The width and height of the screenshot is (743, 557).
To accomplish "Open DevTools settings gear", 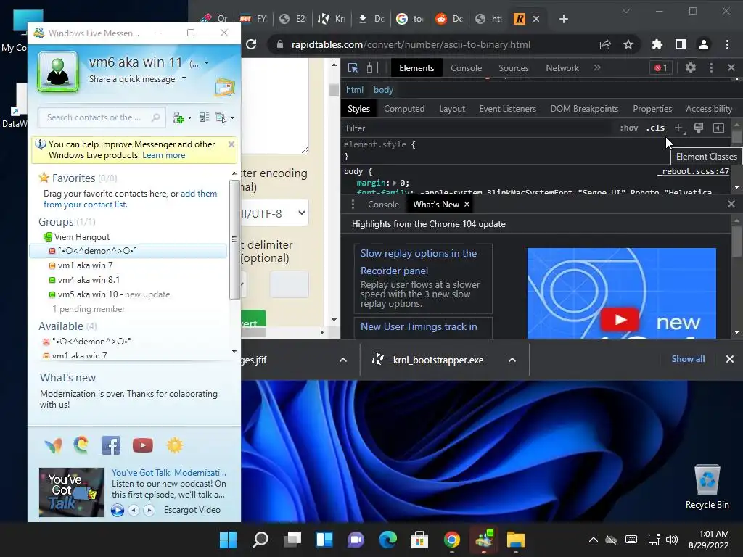I will tap(691, 67).
